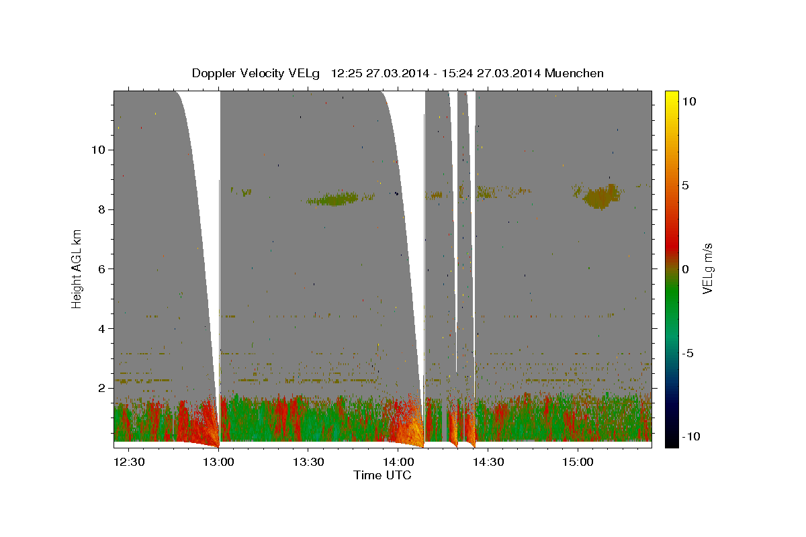Click the '15:00' time axis label
Screen dimensions: 806x537
click(x=578, y=462)
